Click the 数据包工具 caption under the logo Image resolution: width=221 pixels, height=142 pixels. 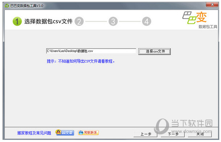pos(208,27)
